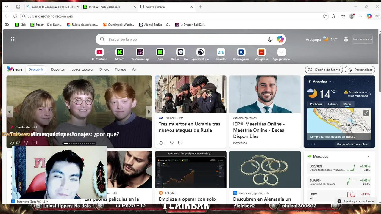The width and height of the screenshot is (381, 214).
Task: Select the Deportes feed tab
Action: pyautogui.click(x=58, y=70)
